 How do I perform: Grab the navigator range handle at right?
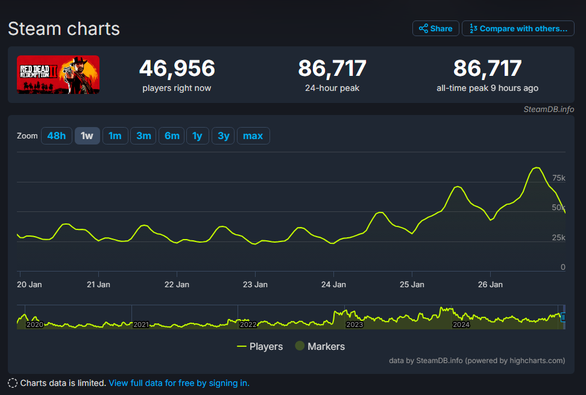click(563, 317)
